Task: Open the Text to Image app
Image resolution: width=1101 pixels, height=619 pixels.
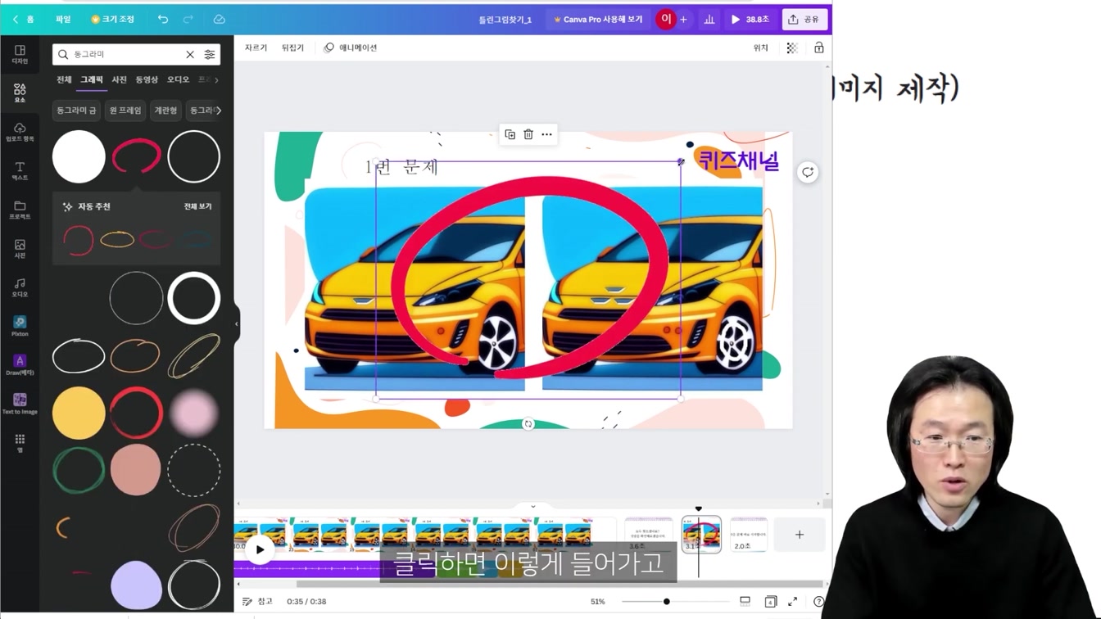Action: pyautogui.click(x=20, y=403)
